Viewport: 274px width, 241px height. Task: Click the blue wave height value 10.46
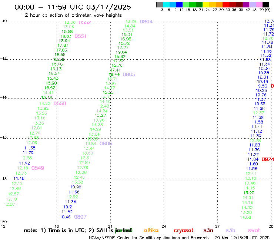65,217
